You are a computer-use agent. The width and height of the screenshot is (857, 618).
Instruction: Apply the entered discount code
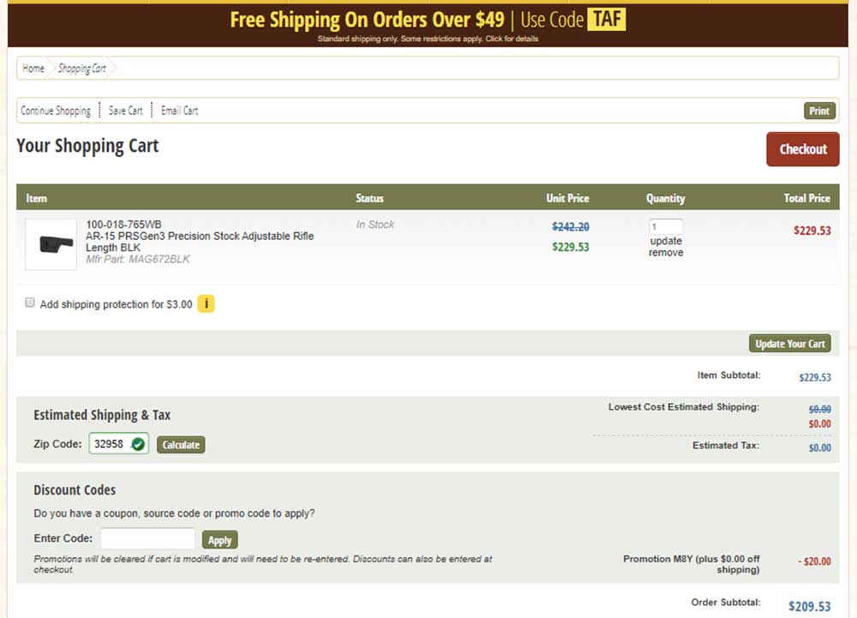point(219,540)
